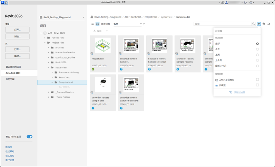
Task: Click workshared cloud model icon in filter
Action: (216, 80)
